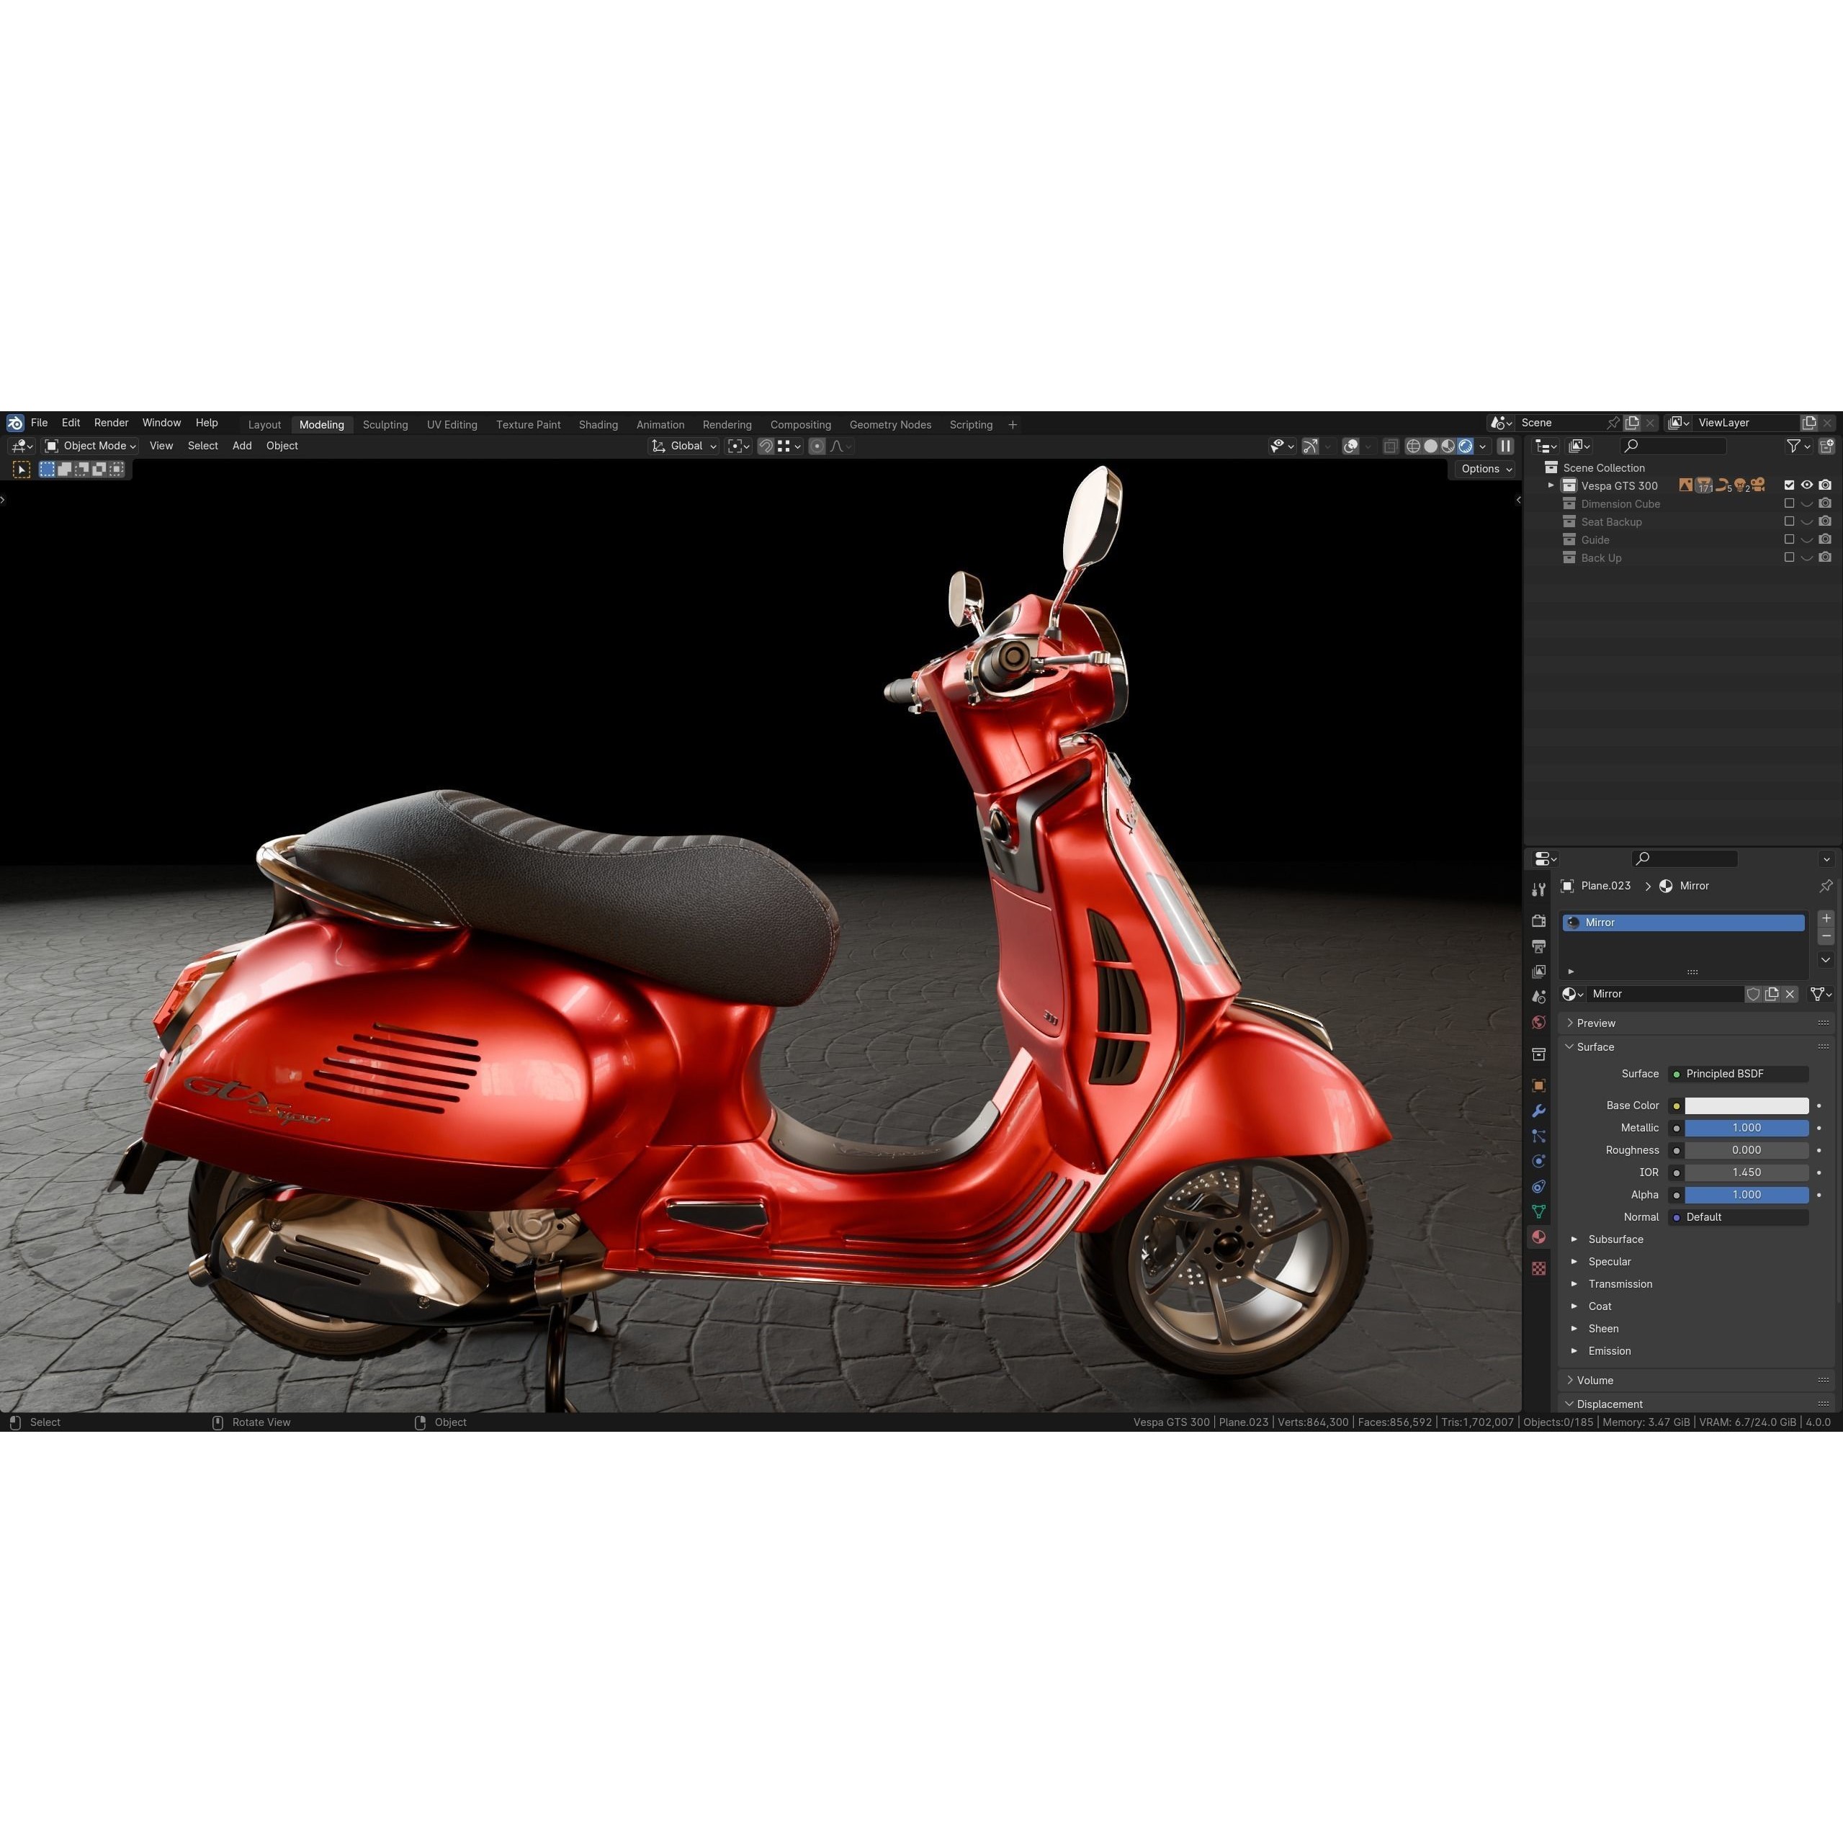Click the Normal Default input button

click(x=1739, y=1217)
